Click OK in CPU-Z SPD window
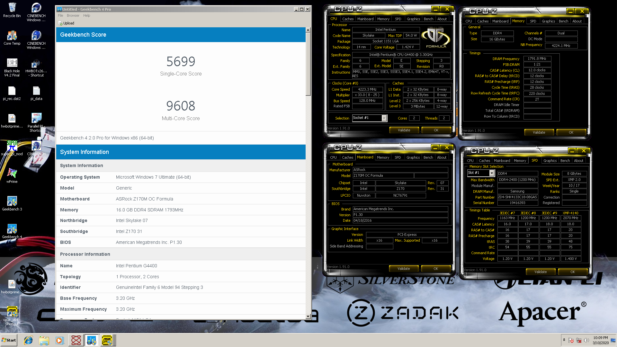Image resolution: width=617 pixels, height=347 pixels. coord(572,272)
